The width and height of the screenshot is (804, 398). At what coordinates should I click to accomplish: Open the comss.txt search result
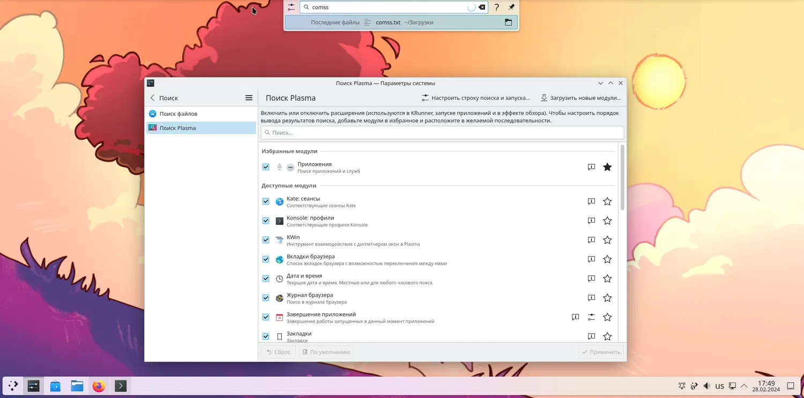pos(401,23)
